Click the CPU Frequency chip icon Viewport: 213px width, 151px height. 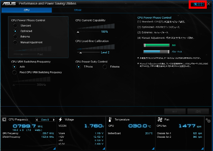click(x=4, y=120)
